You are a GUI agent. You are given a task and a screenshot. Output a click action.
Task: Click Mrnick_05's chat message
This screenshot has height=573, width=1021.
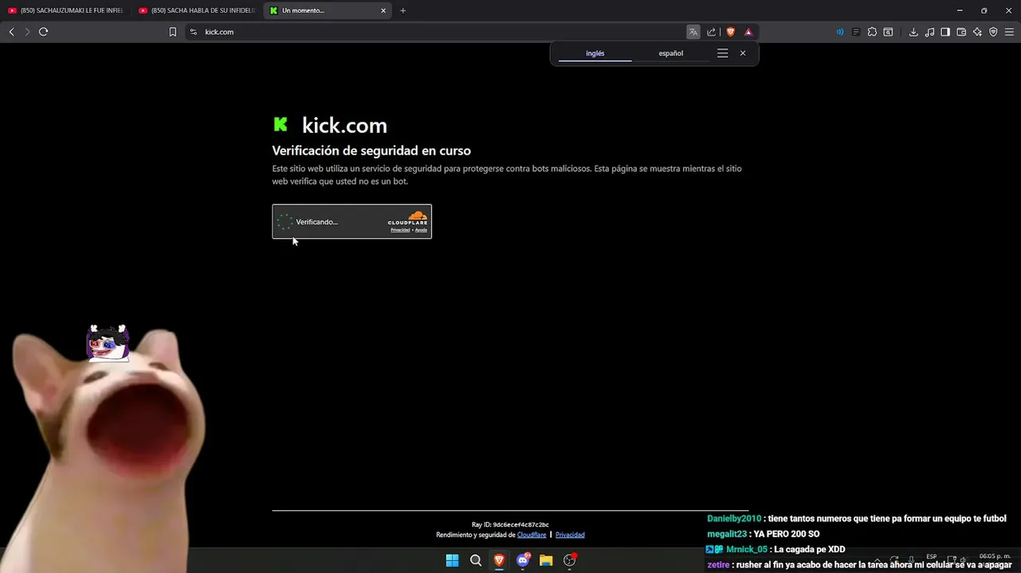pos(776,549)
